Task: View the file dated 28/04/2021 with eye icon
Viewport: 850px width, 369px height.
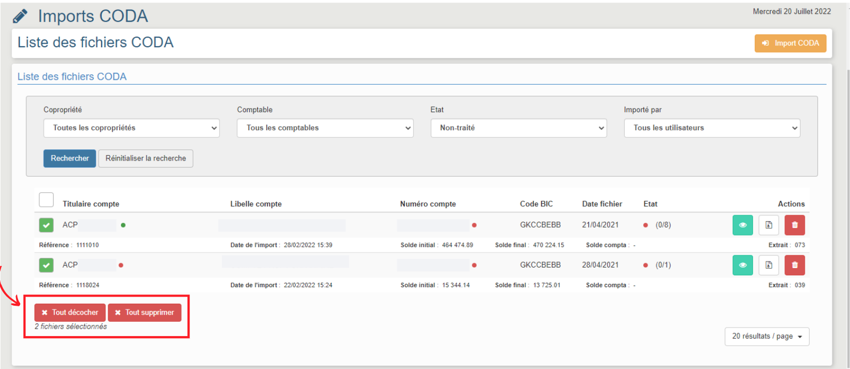Action: tap(742, 265)
